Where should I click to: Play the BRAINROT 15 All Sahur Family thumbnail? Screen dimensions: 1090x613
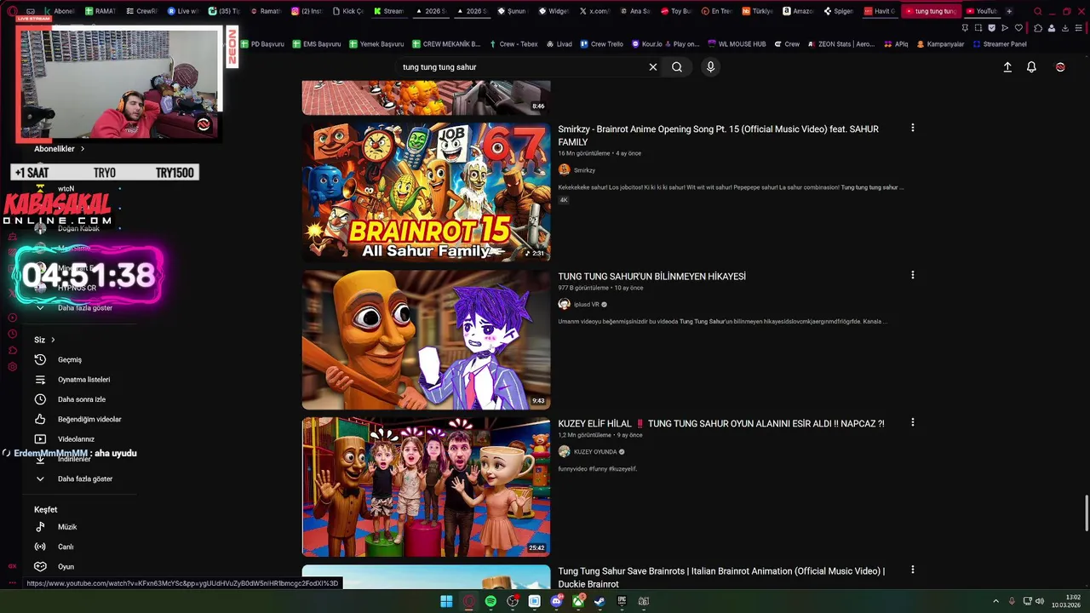coord(426,192)
